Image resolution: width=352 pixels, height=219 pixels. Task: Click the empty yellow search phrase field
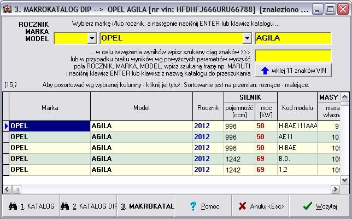(293, 56)
